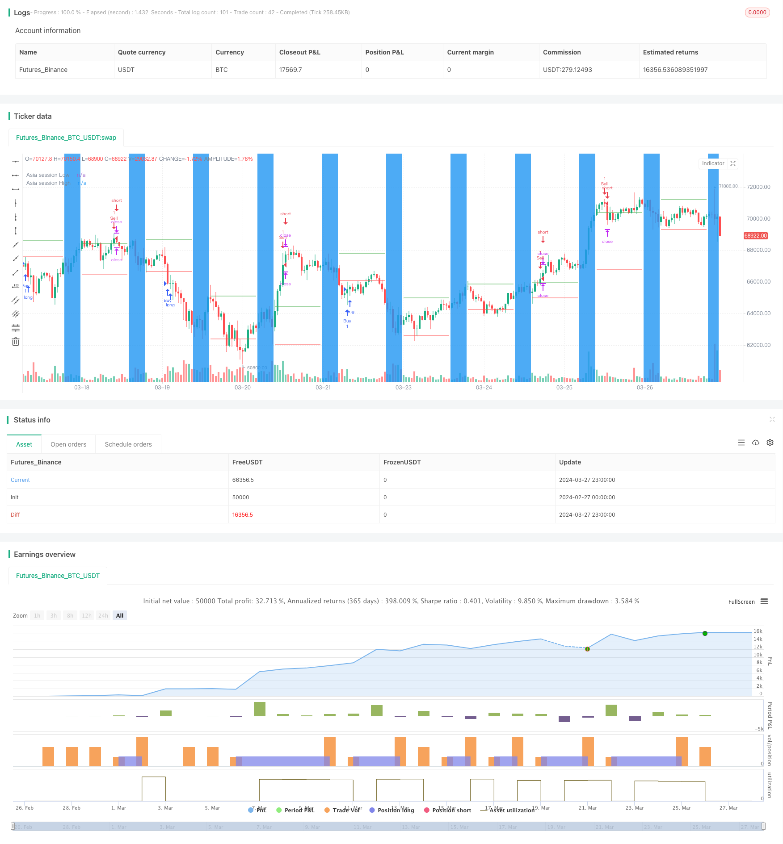Toggle the Position short legend item
Viewport: 783px width, 844px height.
click(447, 810)
